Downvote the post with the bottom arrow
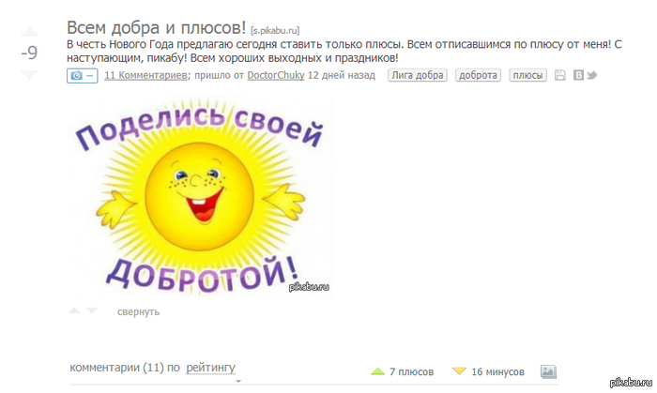Screen dimensions: 657x393 tap(30, 74)
